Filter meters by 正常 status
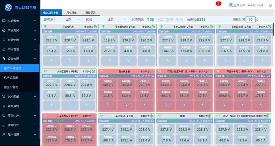 click(160, 19)
